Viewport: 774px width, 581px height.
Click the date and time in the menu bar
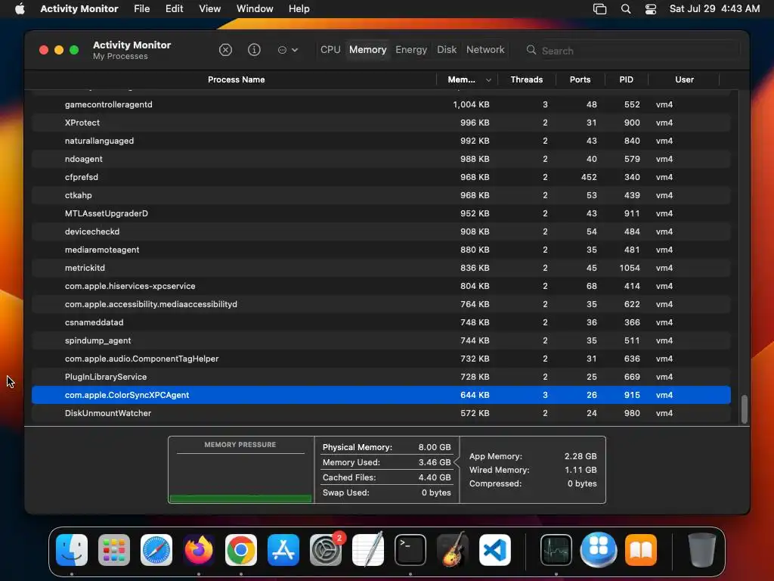pos(714,9)
